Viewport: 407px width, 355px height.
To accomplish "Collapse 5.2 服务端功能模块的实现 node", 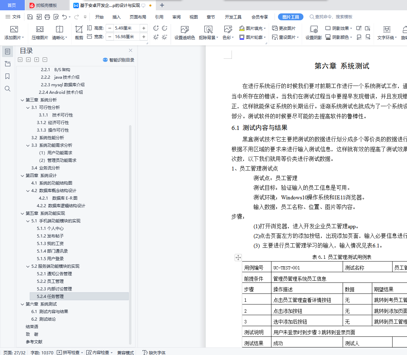I will [x=28, y=267].
